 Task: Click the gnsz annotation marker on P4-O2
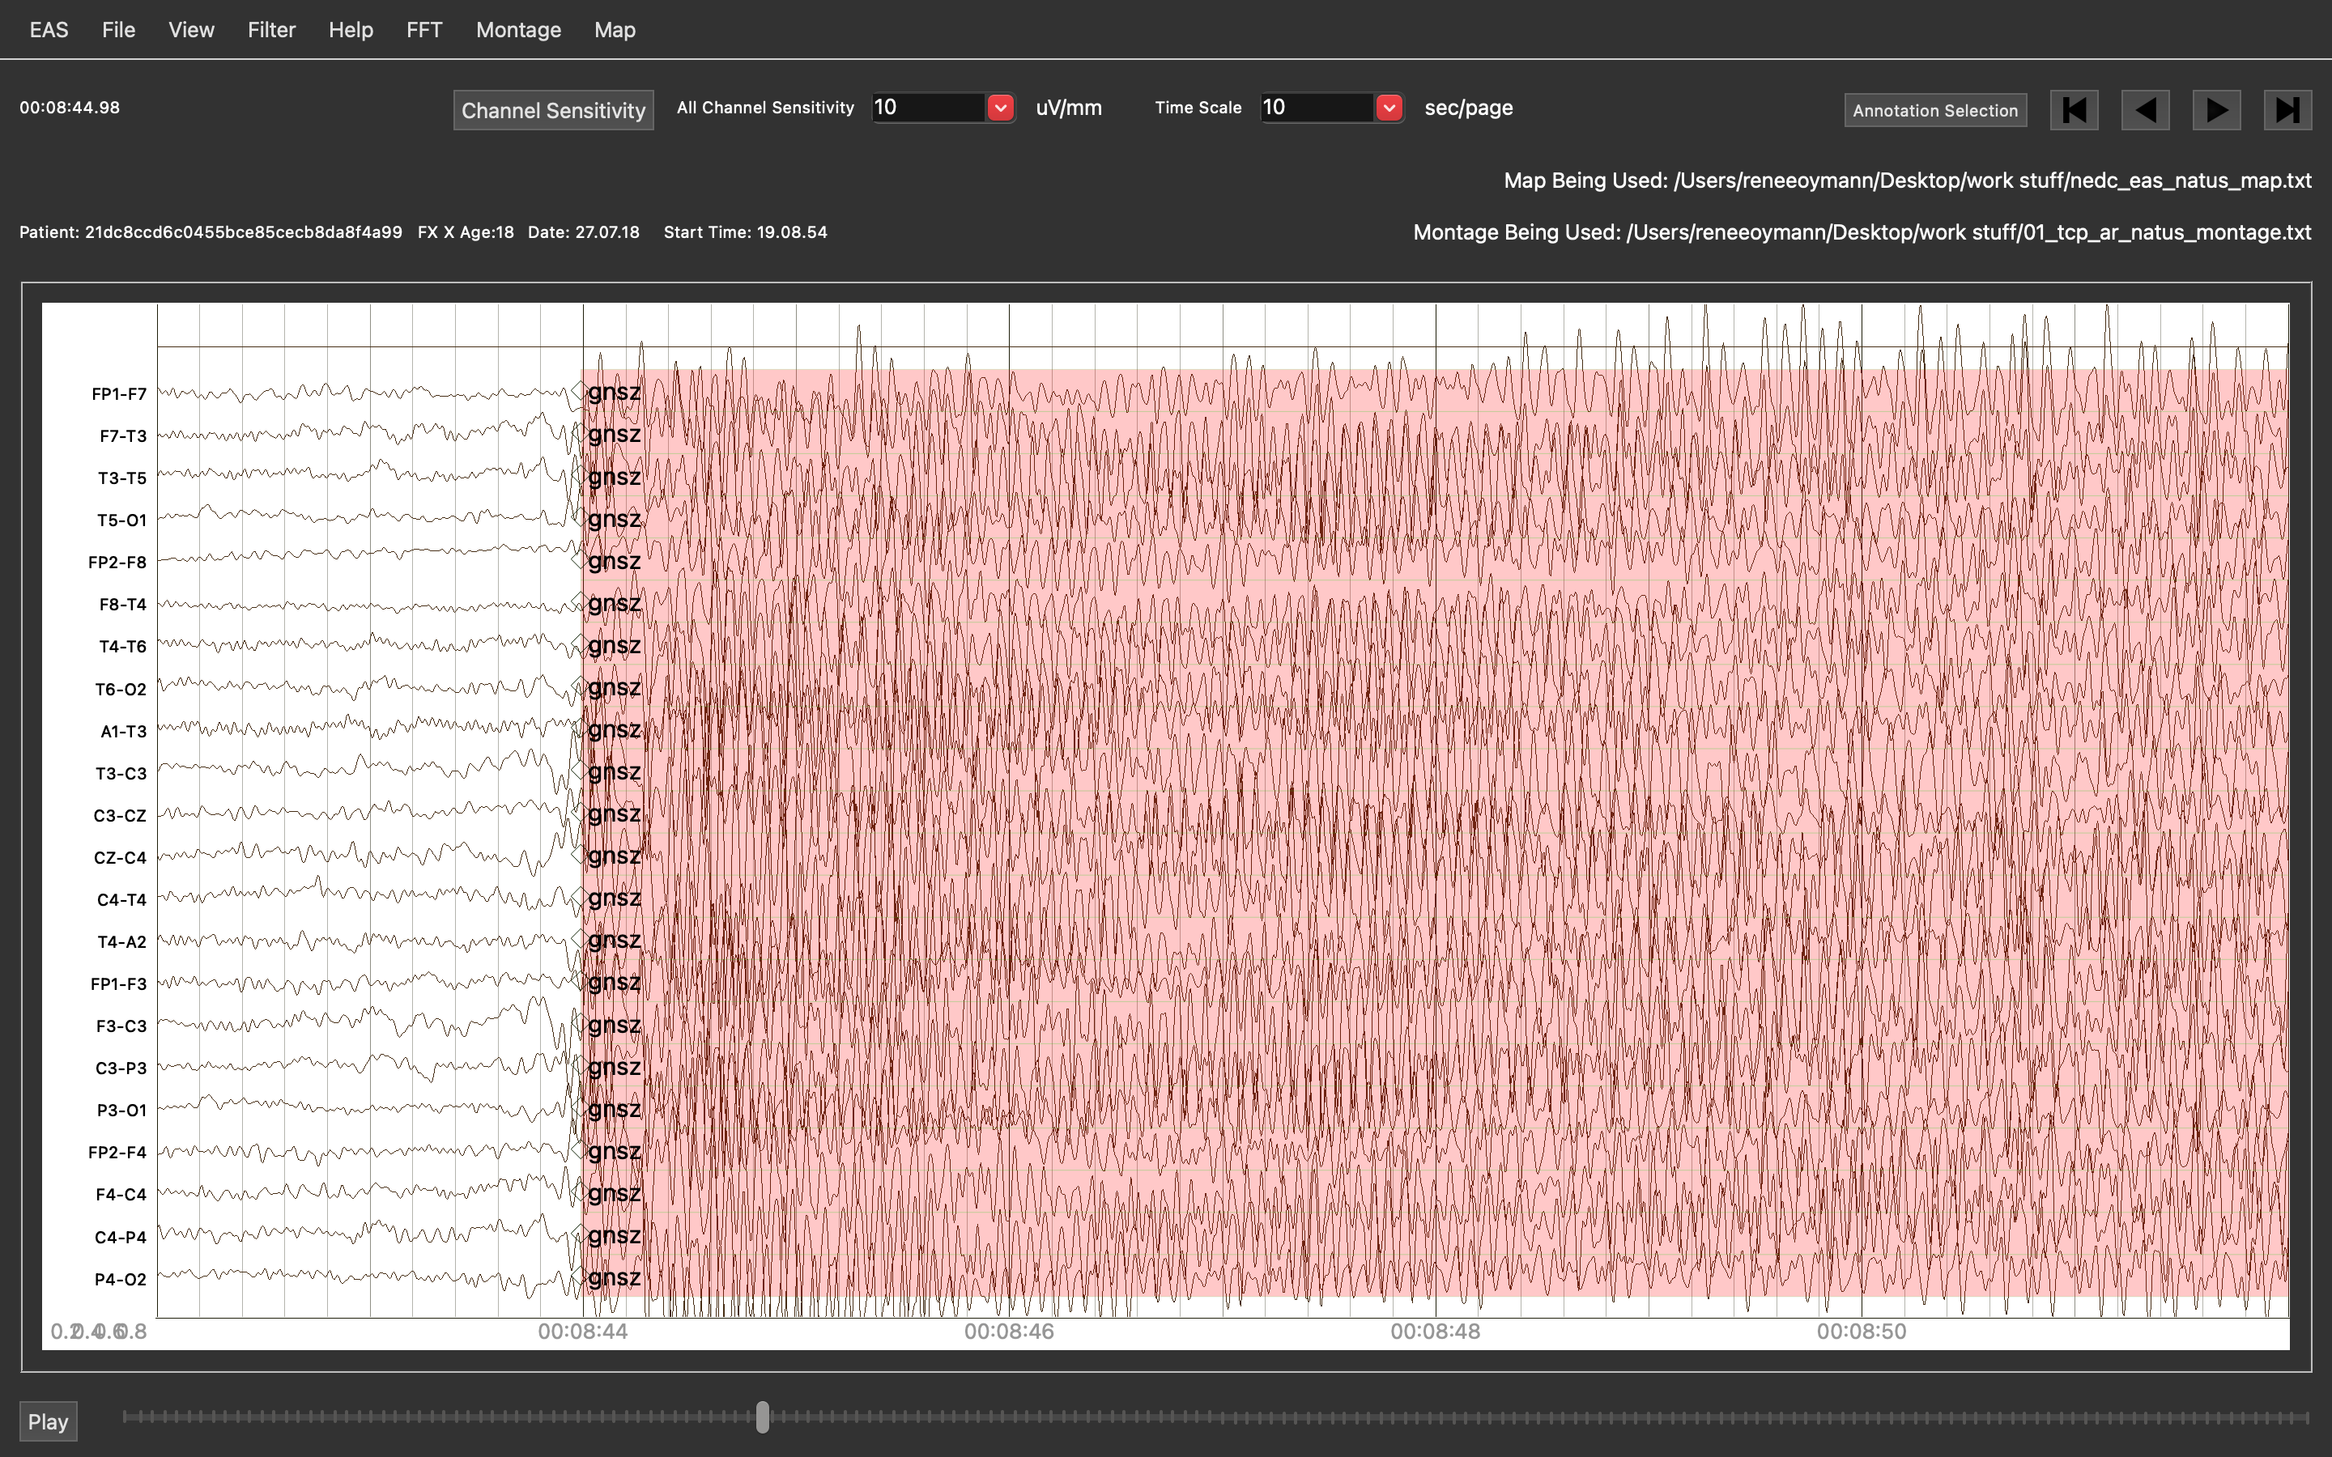(x=613, y=1278)
